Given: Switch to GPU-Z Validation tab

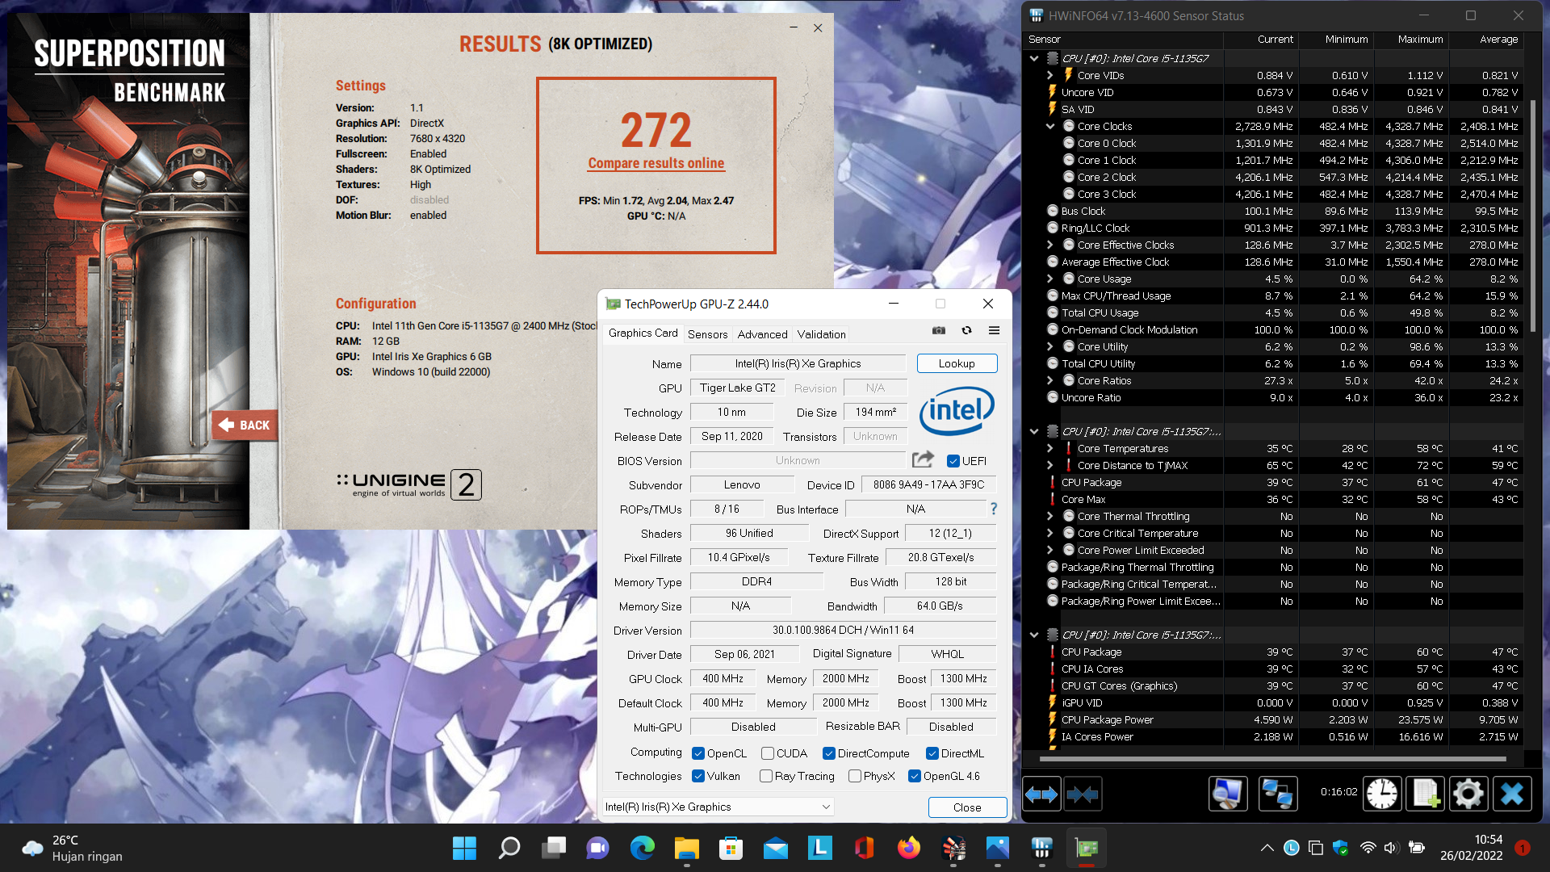Looking at the screenshot, I should click(821, 334).
